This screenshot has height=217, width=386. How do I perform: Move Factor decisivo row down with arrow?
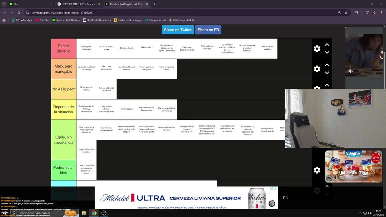(327, 52)
